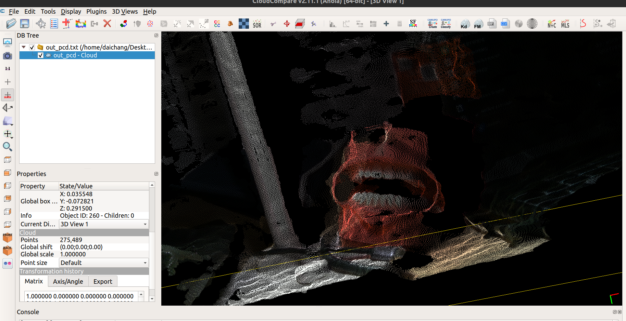Image resolution: width=626 pixels, height=321 pixels.
Task: Click the CC cloud-to-cloud distance icon
Action: 217,24
